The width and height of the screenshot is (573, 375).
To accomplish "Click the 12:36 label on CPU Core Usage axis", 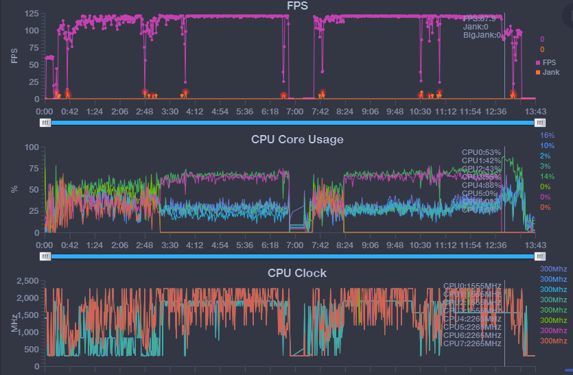I will [495, 245].
